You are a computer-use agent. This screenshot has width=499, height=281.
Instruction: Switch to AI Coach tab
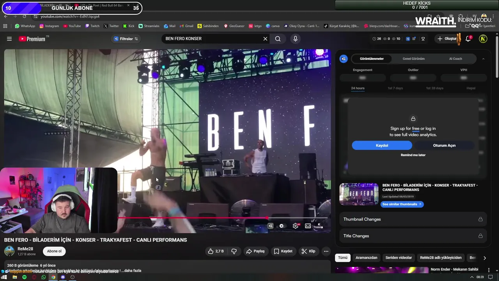coord(455,59)
